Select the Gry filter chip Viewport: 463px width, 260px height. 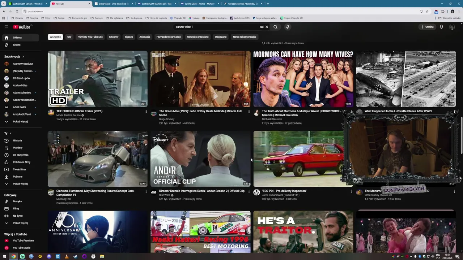(69, 37)
